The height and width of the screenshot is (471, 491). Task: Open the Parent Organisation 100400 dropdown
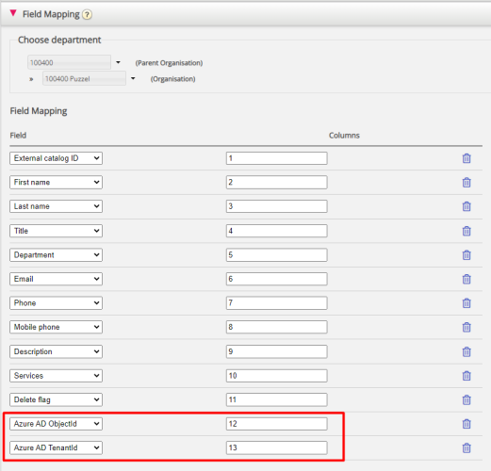(x=118, y=62)
